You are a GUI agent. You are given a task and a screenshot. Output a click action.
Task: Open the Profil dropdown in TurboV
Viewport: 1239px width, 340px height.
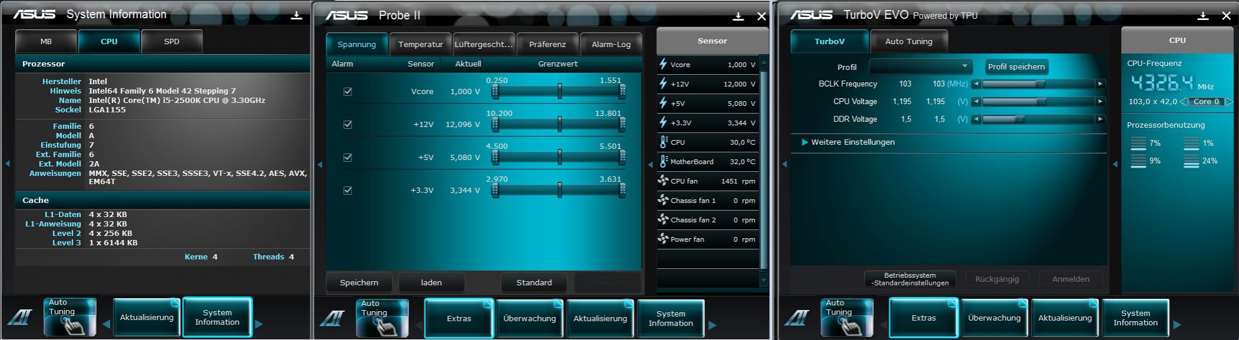[x=920, y=66]
